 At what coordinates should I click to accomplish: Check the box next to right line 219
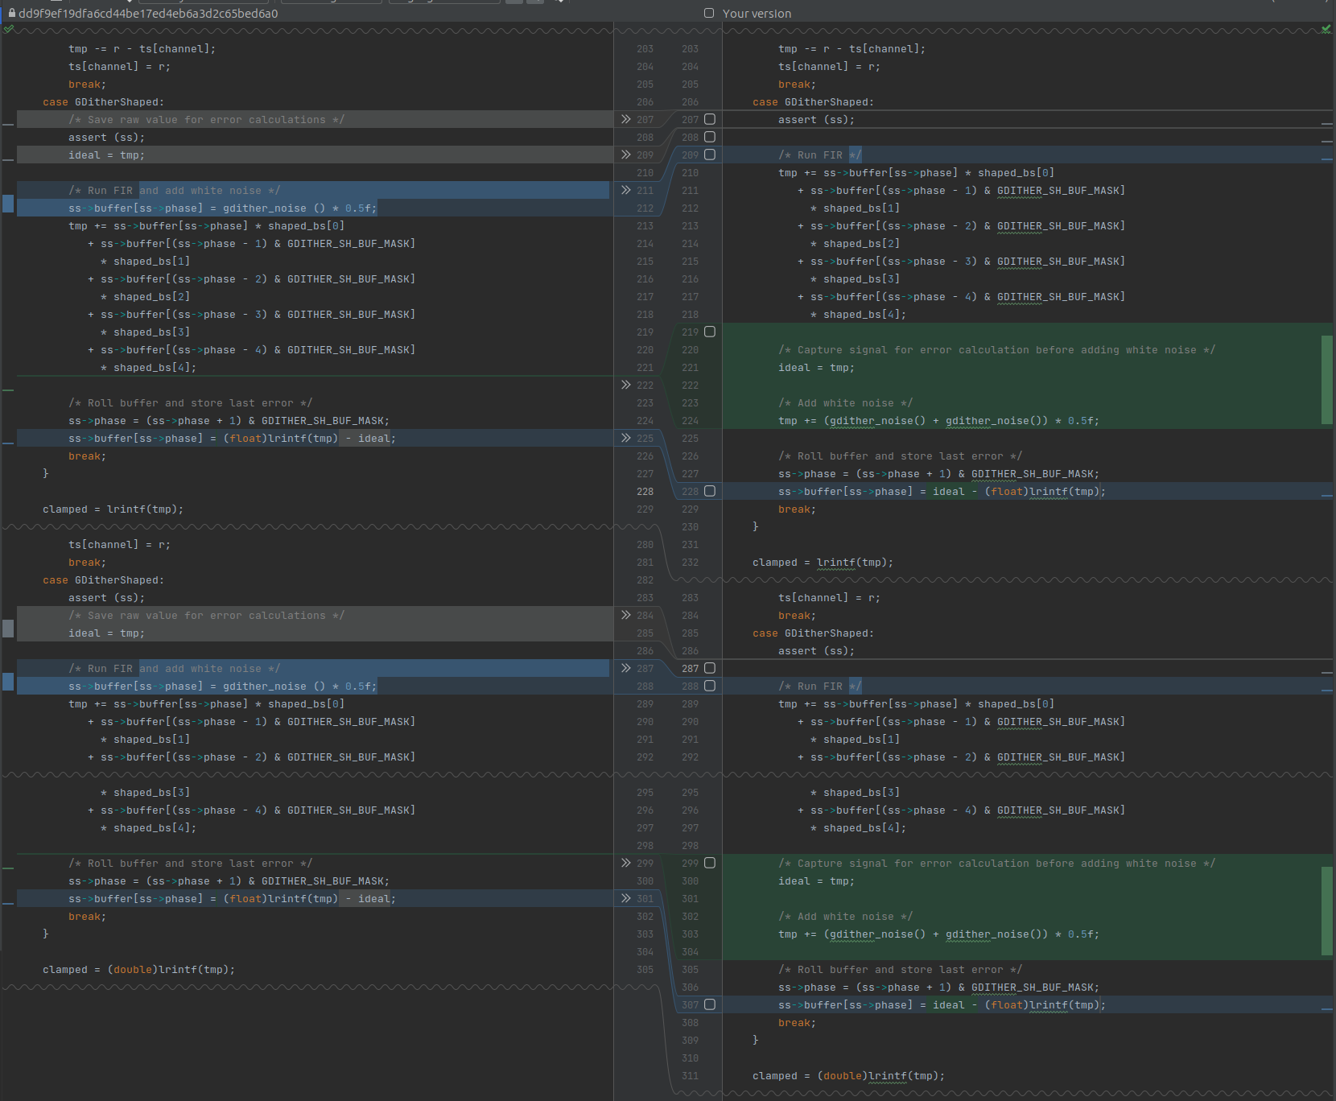click(710, 332)
